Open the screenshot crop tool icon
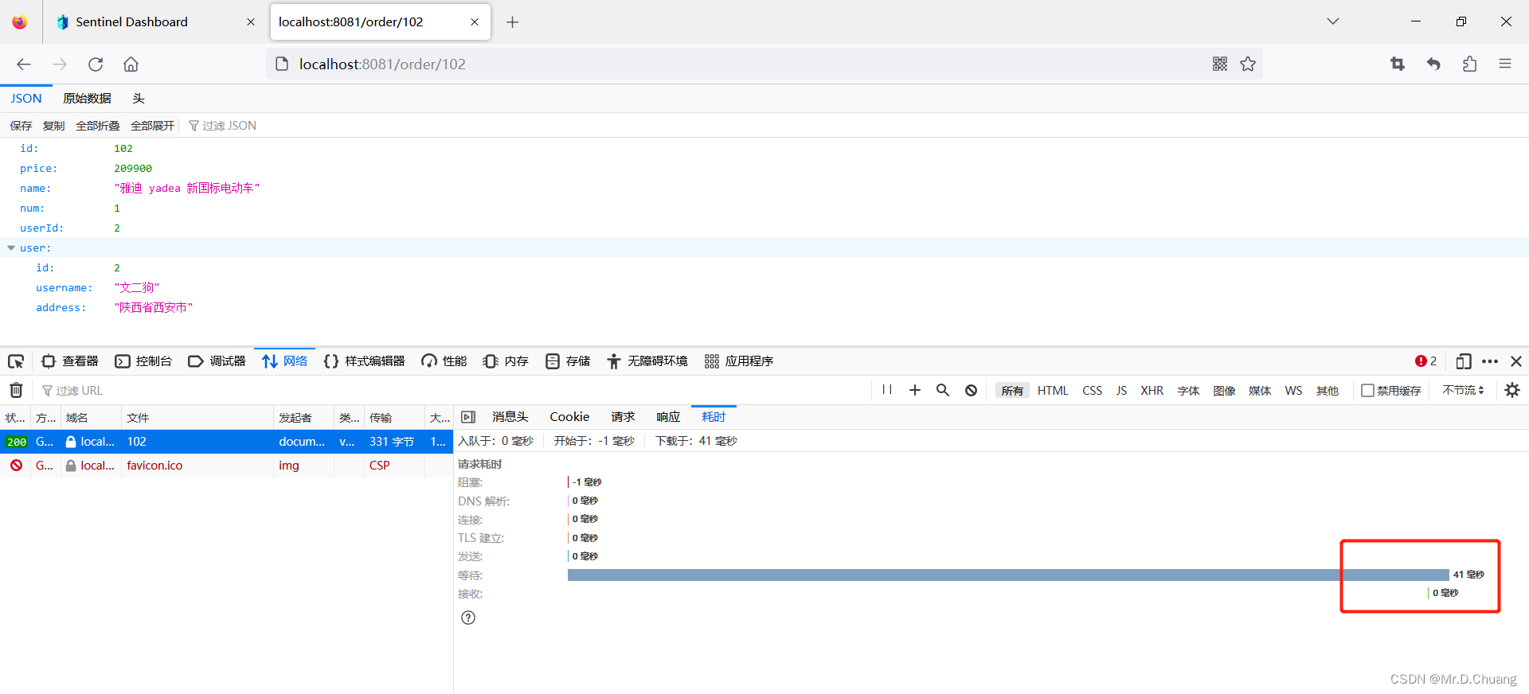 pos(1398,64)
